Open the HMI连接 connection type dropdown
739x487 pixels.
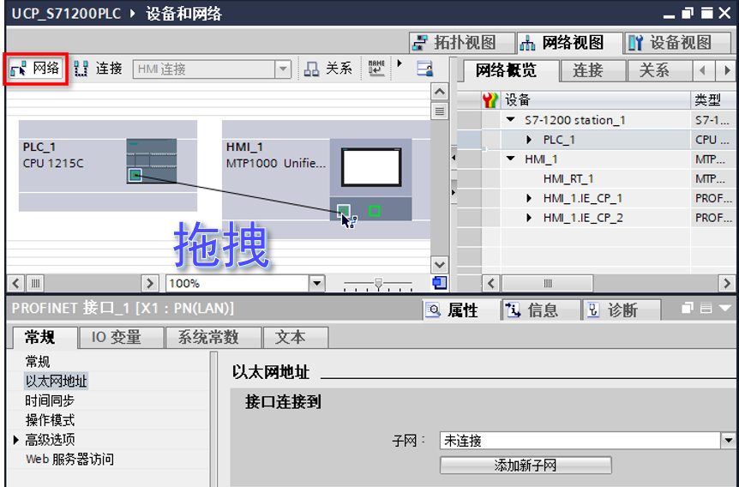click(x=282, y=69)
